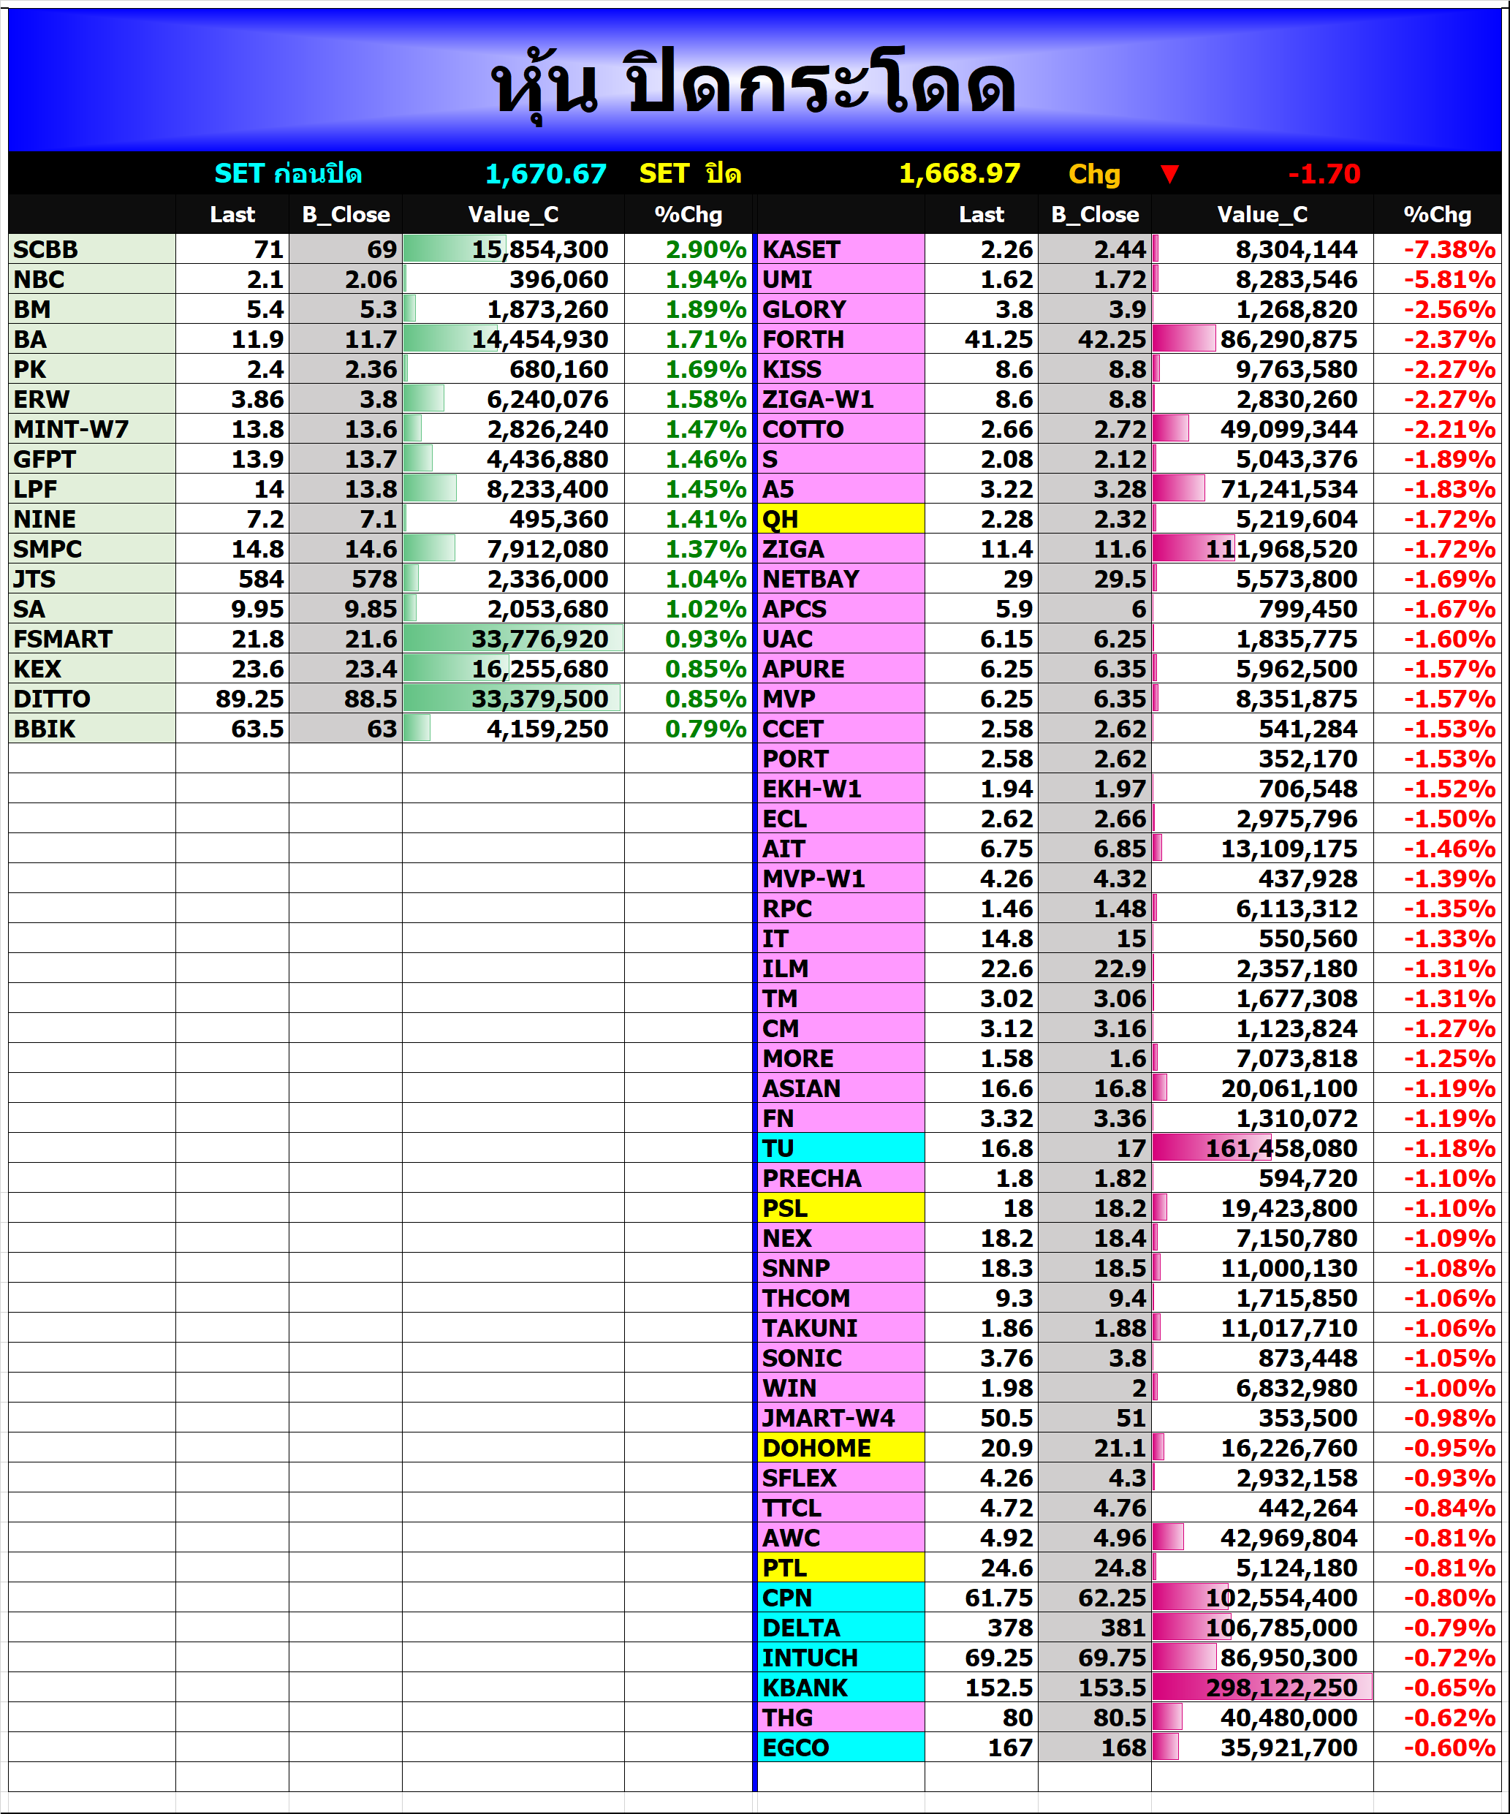Click the KASET -7.38% change cell
The width and height of the screenshot is (1510, 1814).
[1449, 250]
